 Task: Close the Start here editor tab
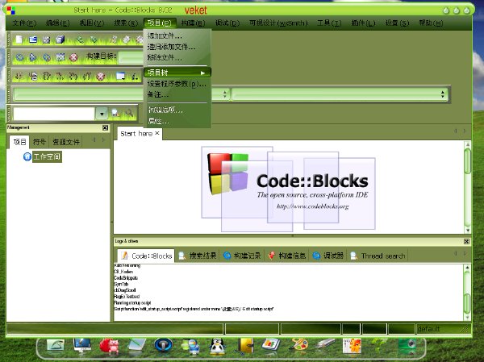coord(157,133)
